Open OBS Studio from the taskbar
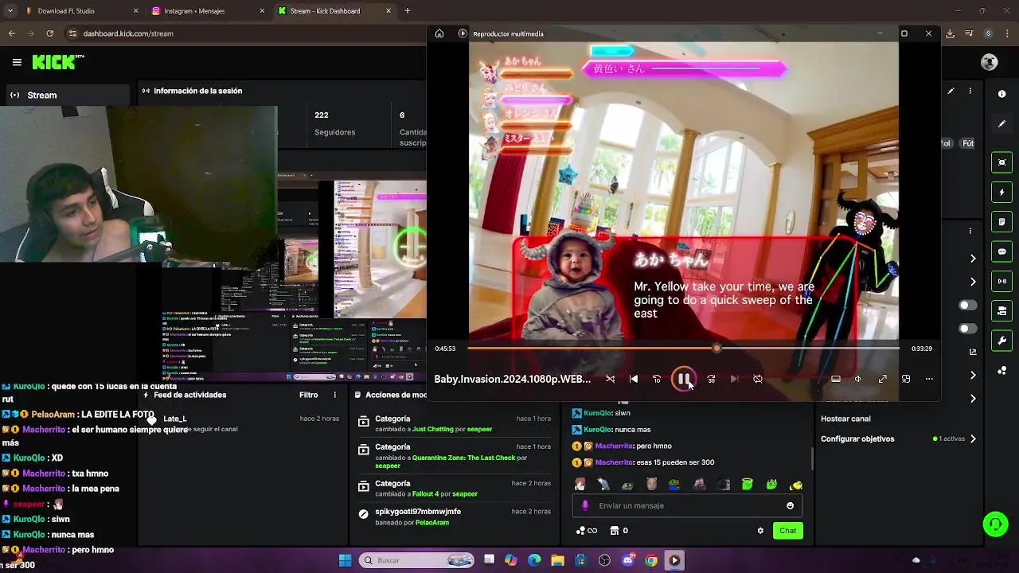The height and width of the screenshot is (573, 1019). [605, 560]
